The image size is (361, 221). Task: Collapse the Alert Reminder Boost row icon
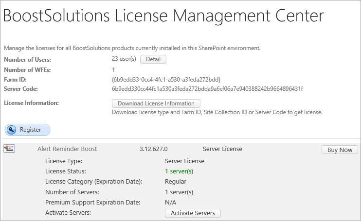tap(10, 149)
